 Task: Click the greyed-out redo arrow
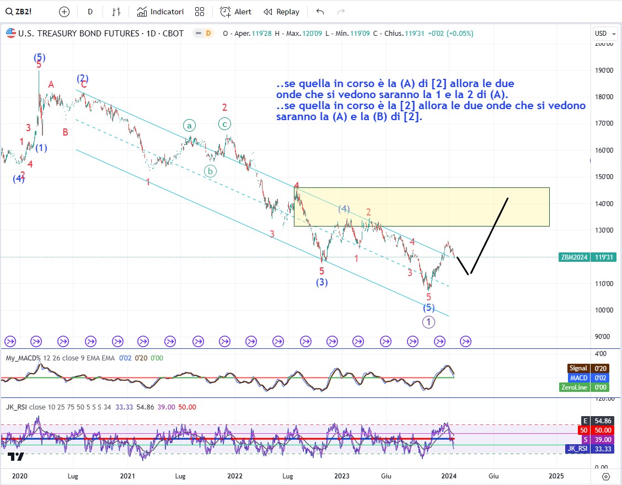pyautogui.click(x=341, y=12)
